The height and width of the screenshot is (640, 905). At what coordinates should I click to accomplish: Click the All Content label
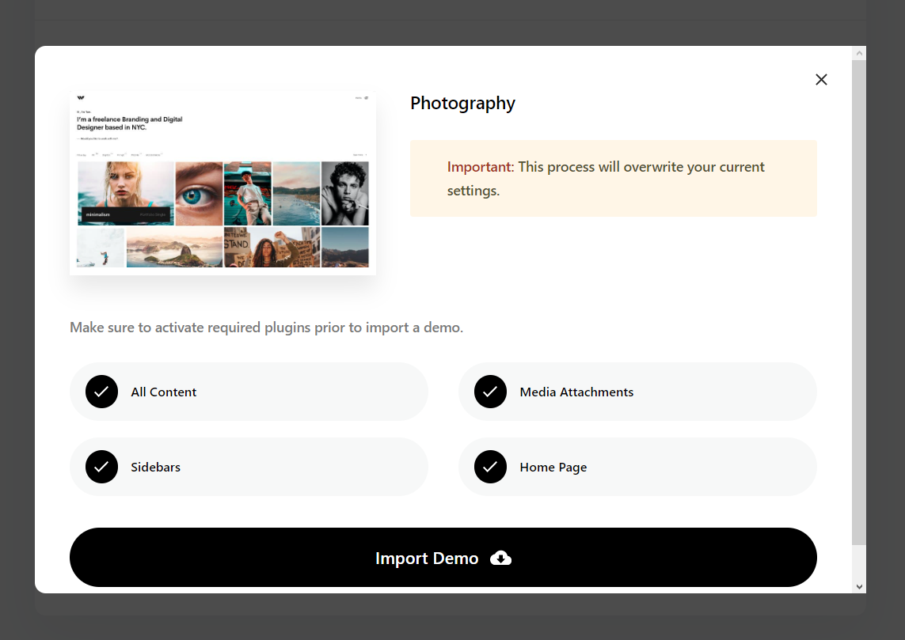click(x=164, y=392)
